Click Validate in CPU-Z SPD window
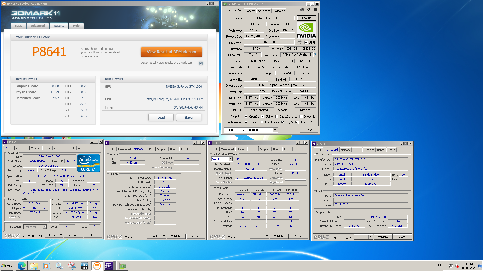The height and width of the screenshot is (271, 483). coord(279,236)
